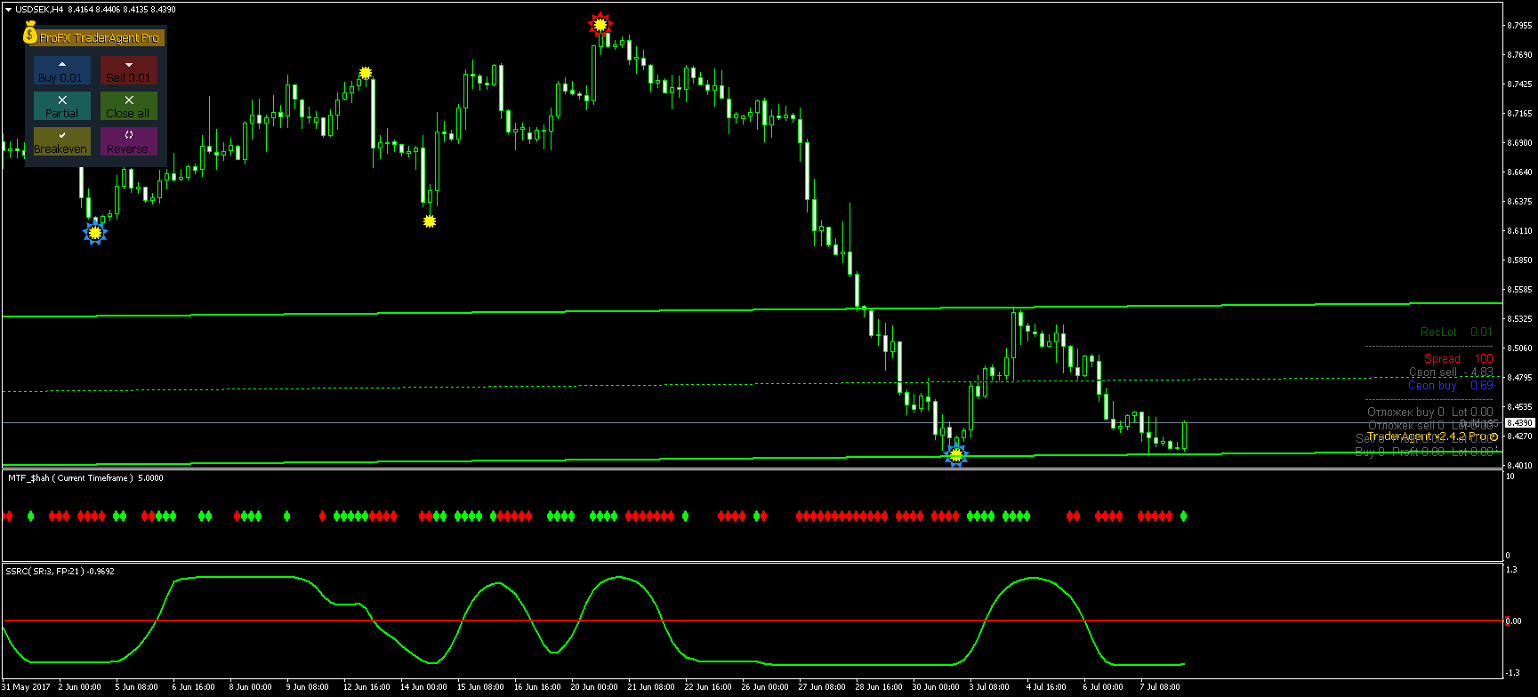Click the 14 Jun 00:00 date label
This screenshot has width=1538, height=697.
[423, 686]
